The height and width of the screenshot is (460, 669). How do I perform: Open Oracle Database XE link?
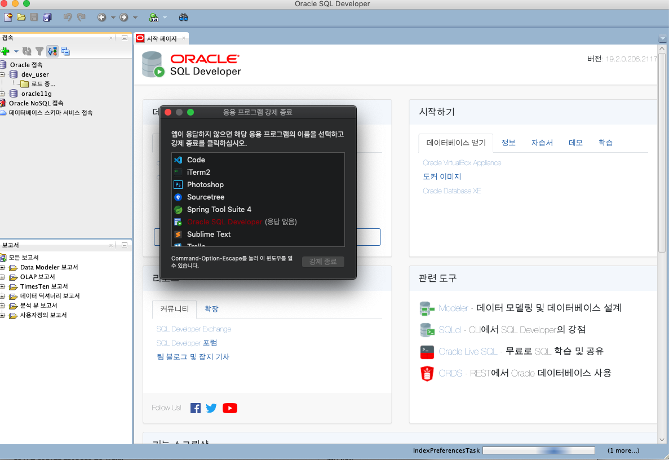click(x=451, y=191)
